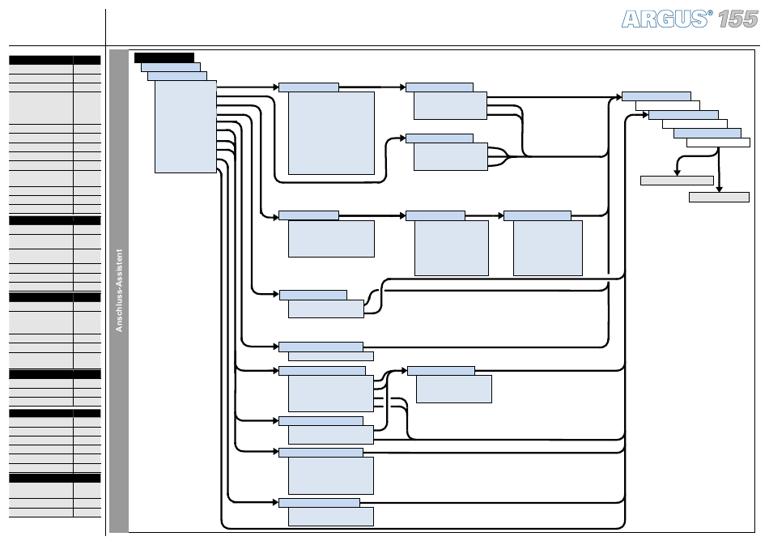
Task: Select the vertical Anschluss-Assistent label bar
Action: tap(119, 291)
